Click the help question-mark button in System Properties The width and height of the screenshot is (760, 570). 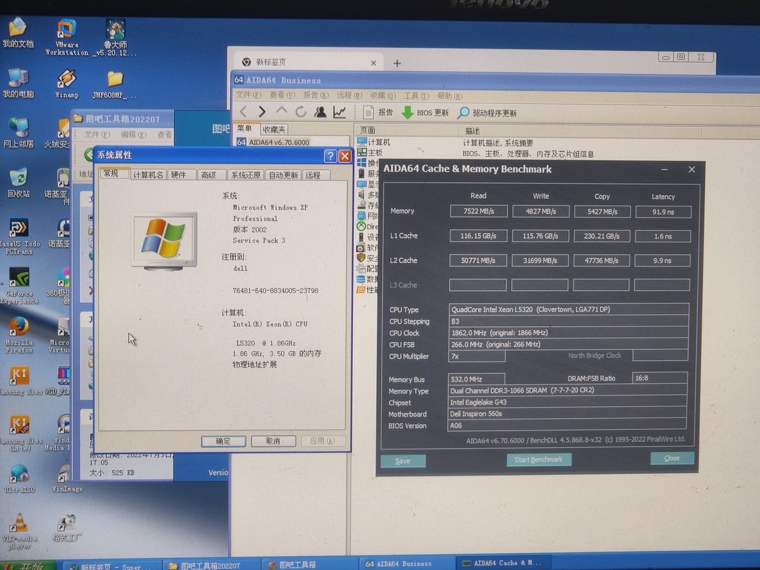[331, 156]
